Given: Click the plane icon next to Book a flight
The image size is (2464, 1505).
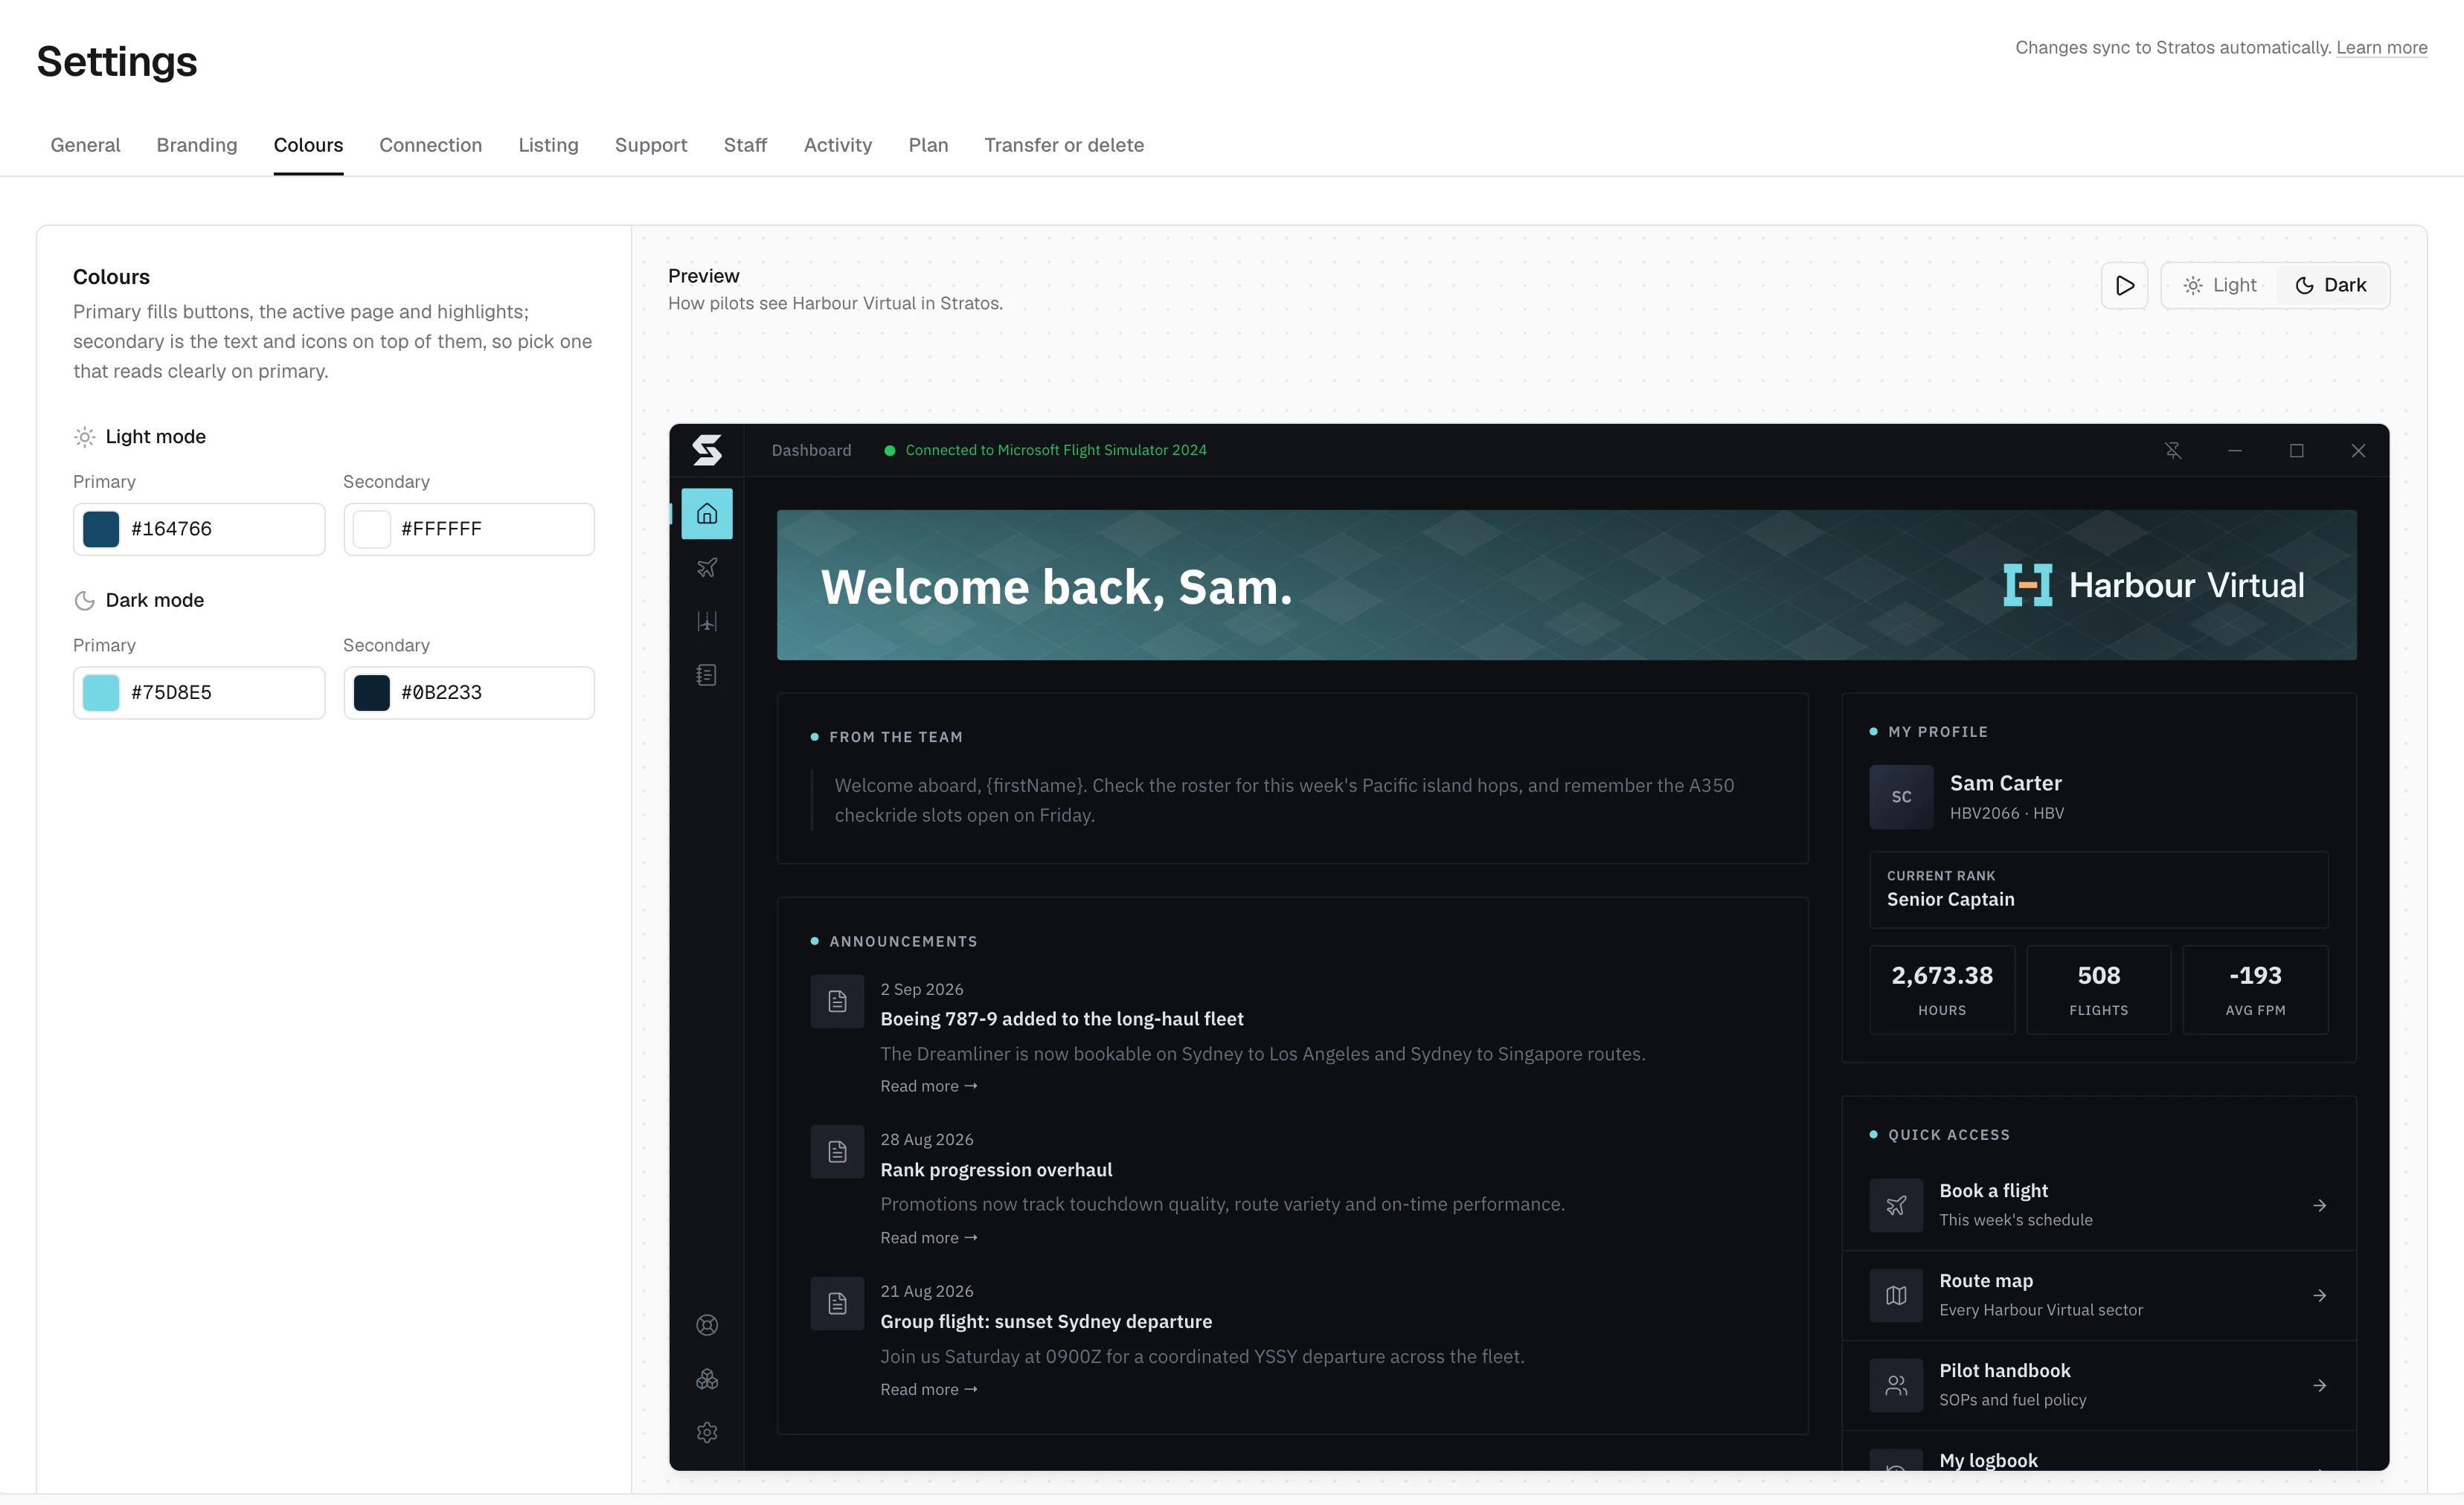Looking at the screenshot, I should click(x=1896, y=1205).
